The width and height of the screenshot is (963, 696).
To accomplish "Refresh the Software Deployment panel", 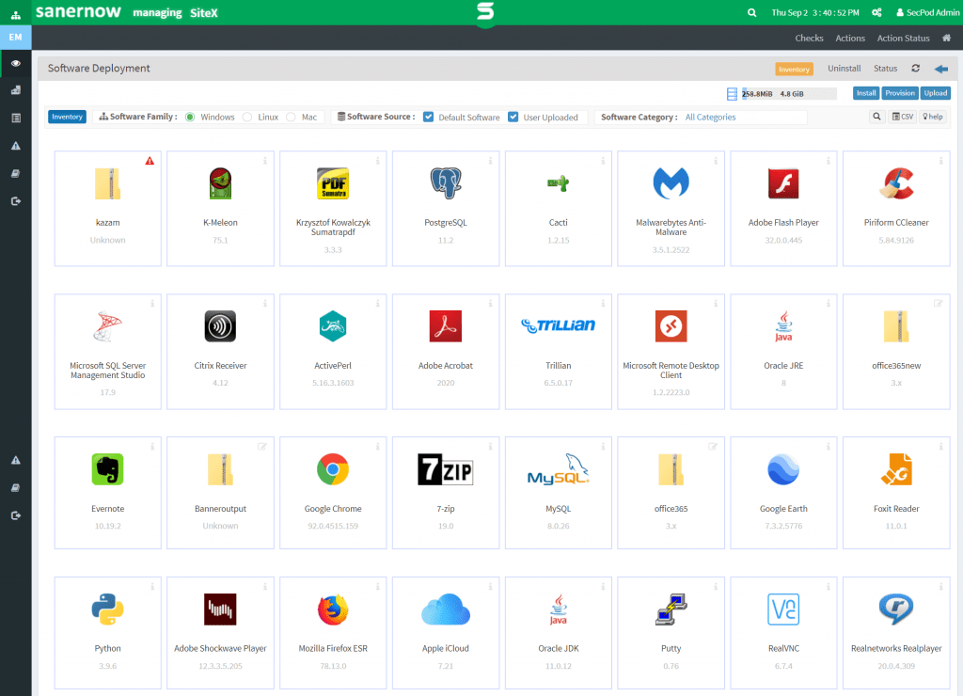I will tap(916, 68).
